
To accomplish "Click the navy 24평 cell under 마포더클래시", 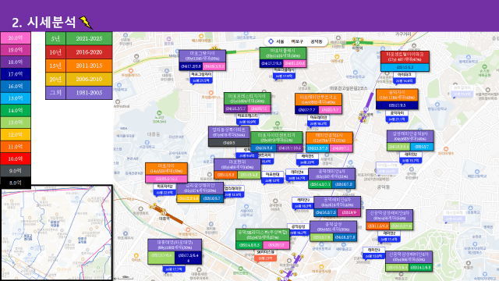I will 271,63.
